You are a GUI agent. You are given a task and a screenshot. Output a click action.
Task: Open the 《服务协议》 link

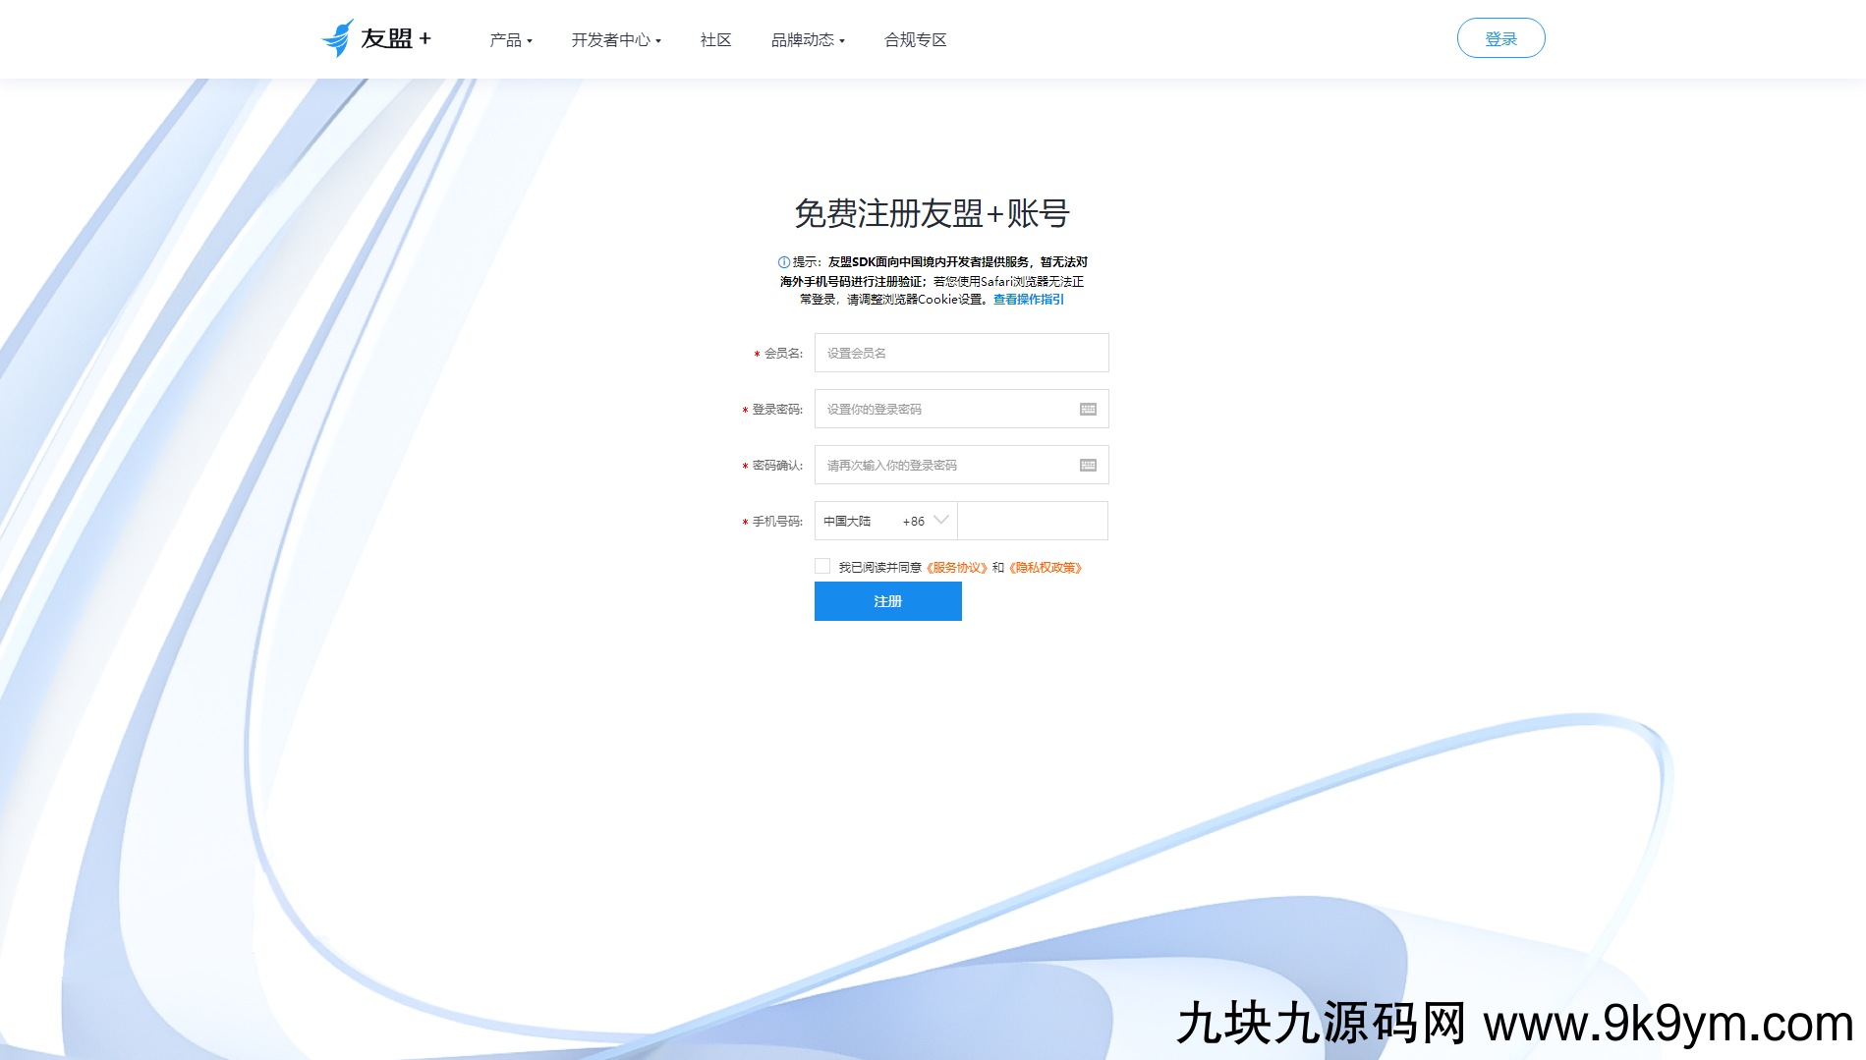point(957,568)
